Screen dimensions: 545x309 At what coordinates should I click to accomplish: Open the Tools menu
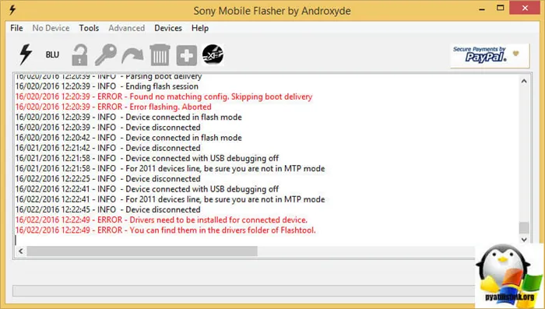tap(89, 28)
